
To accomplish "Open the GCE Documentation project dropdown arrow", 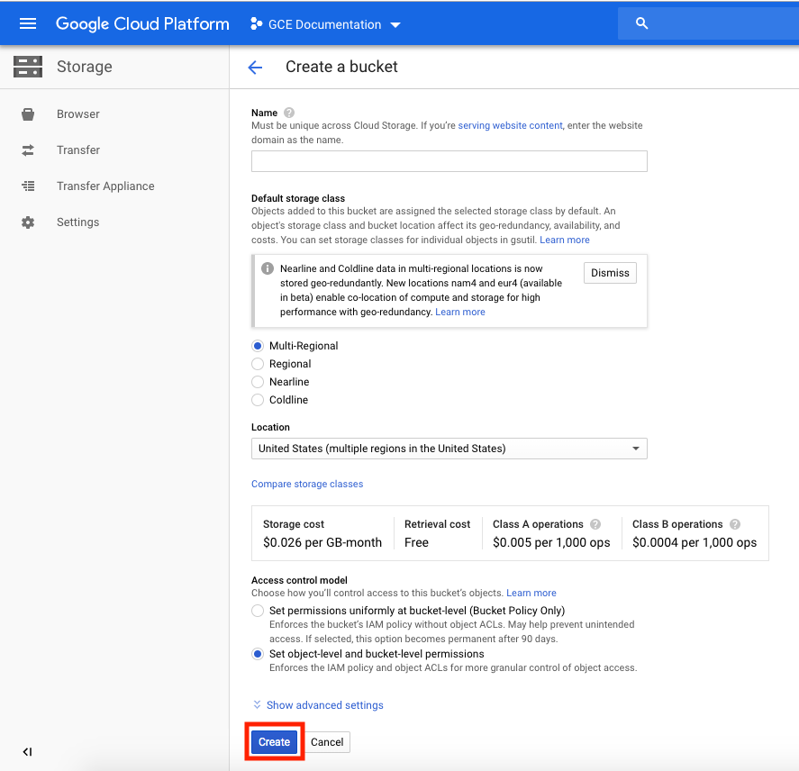I will click(x=395, y=24).
